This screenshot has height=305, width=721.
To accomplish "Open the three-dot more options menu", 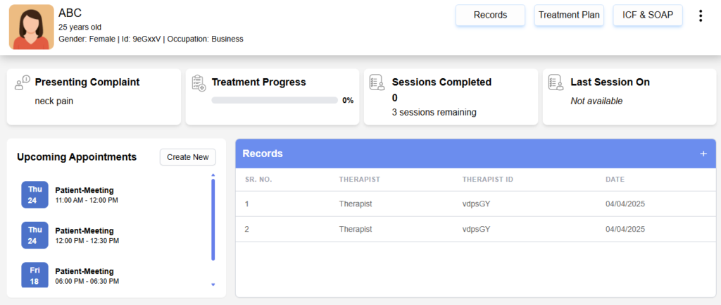I will point(701,15).
